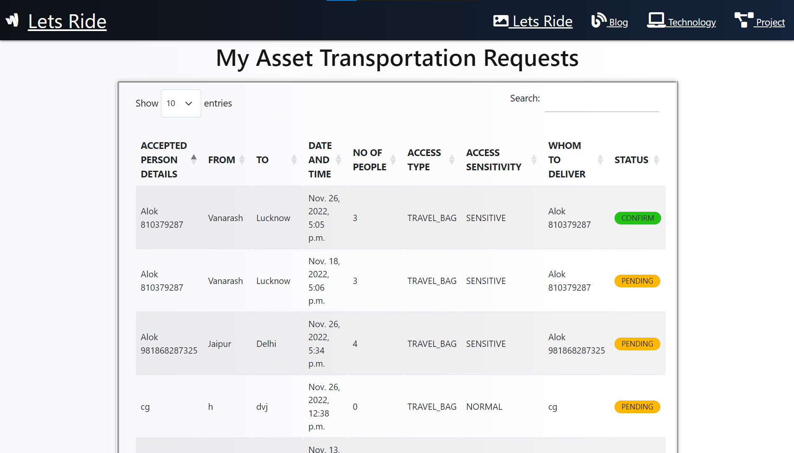The width and height of the screenshot is (794, 453).
Task: Sort the ACCESS SENSITIVITY column
Action: click(533, 159)
